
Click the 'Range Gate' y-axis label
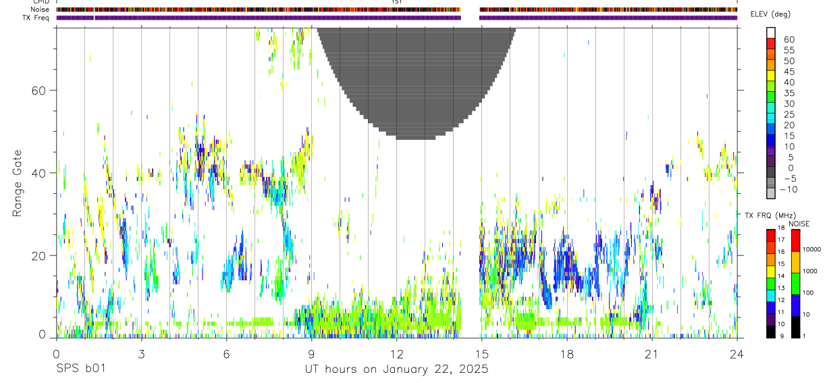click(18, 183)
